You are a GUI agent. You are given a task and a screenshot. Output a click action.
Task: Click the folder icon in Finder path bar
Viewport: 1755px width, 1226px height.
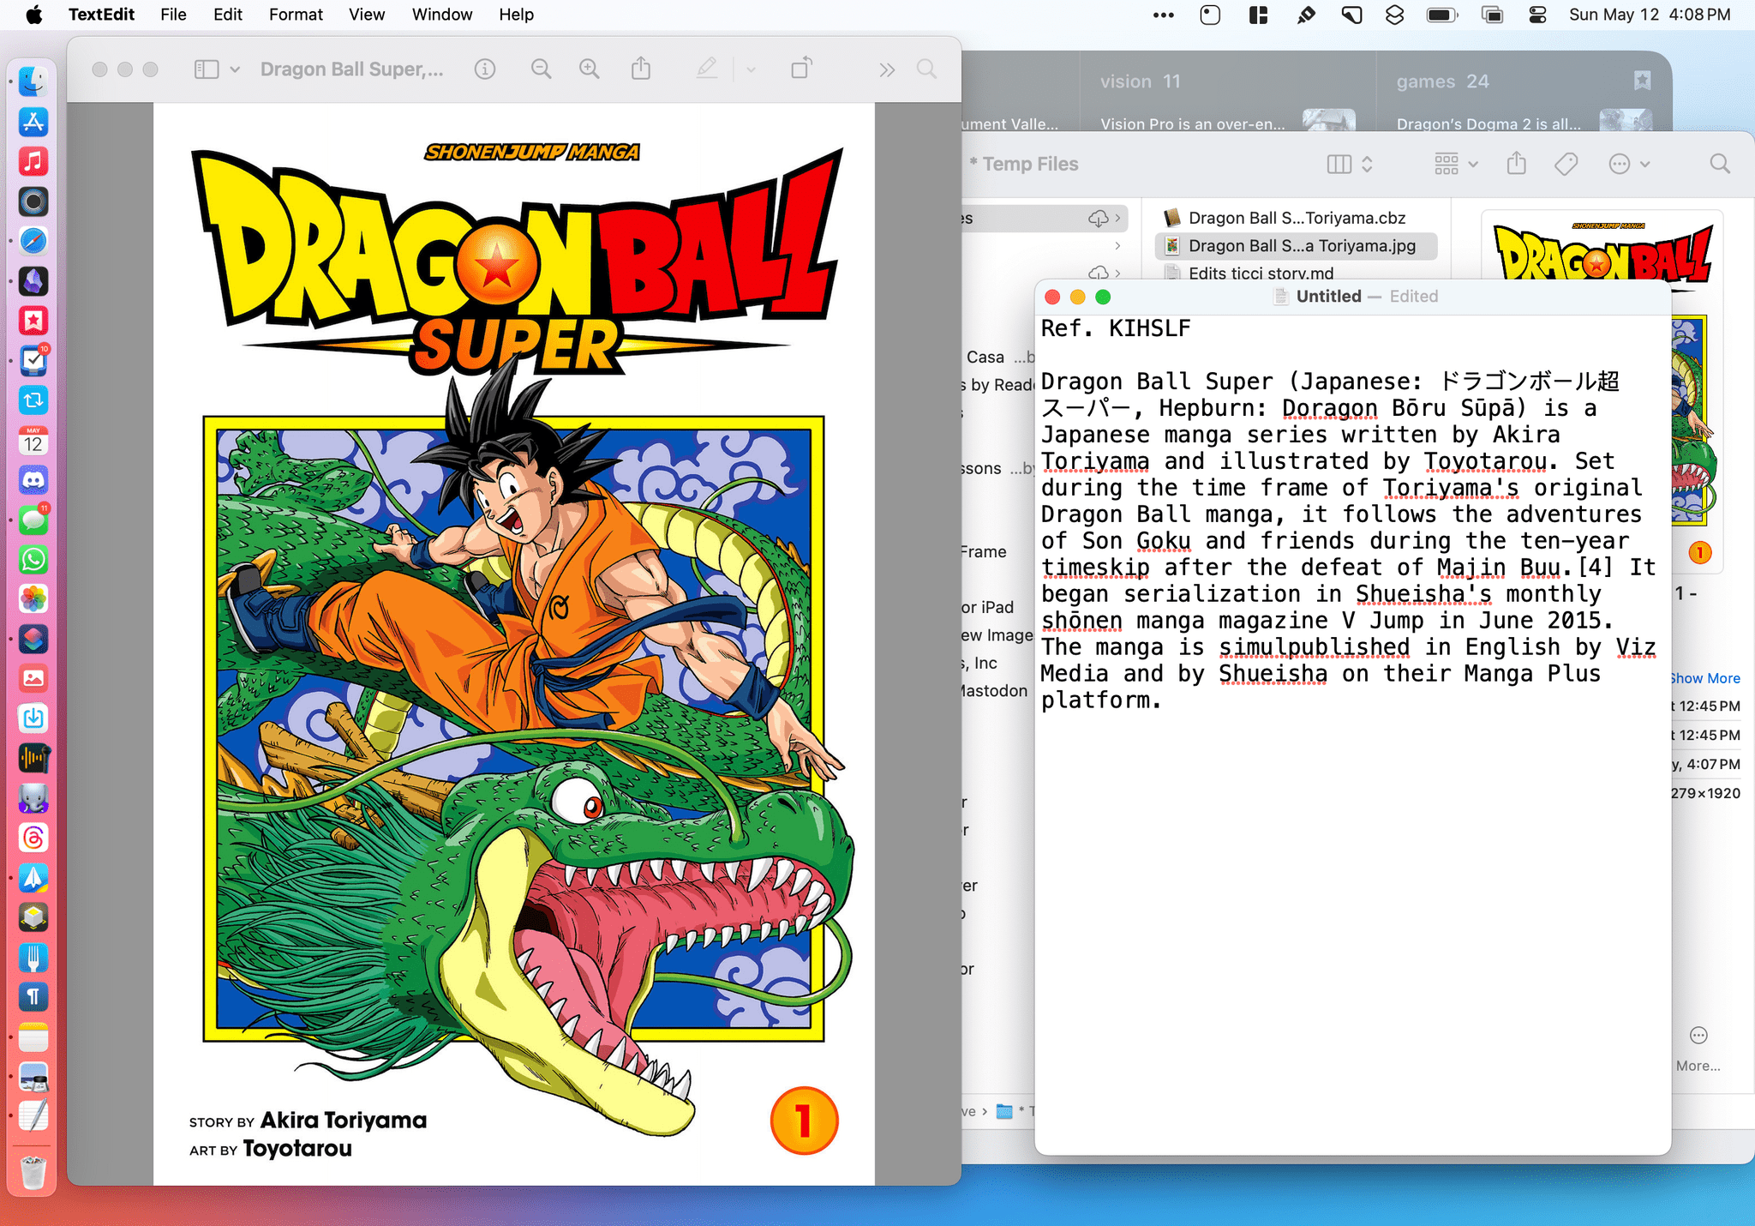click(1004, 1112)
